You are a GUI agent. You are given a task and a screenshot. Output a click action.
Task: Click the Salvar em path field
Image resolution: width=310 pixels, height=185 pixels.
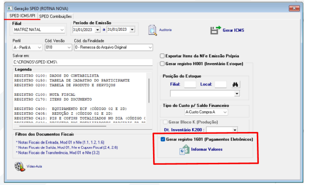point(83,62)
